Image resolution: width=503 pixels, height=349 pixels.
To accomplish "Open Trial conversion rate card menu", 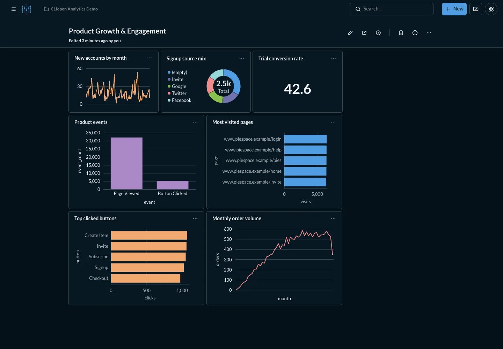I will tap(334, 59).
